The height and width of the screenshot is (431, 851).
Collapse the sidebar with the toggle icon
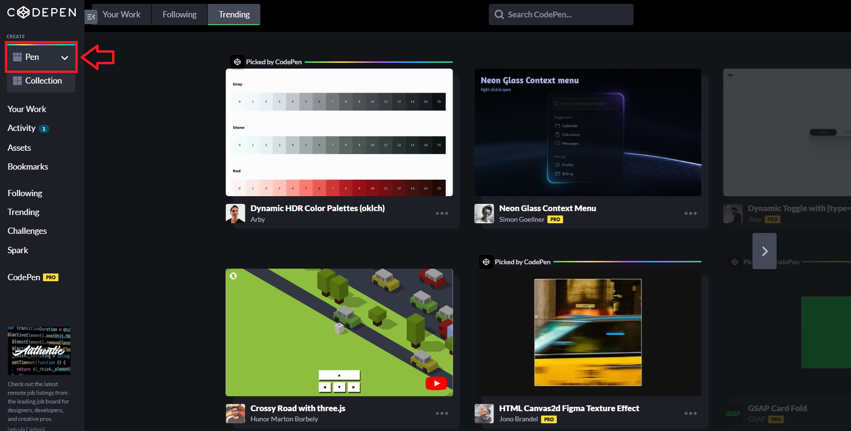[91, 17]
